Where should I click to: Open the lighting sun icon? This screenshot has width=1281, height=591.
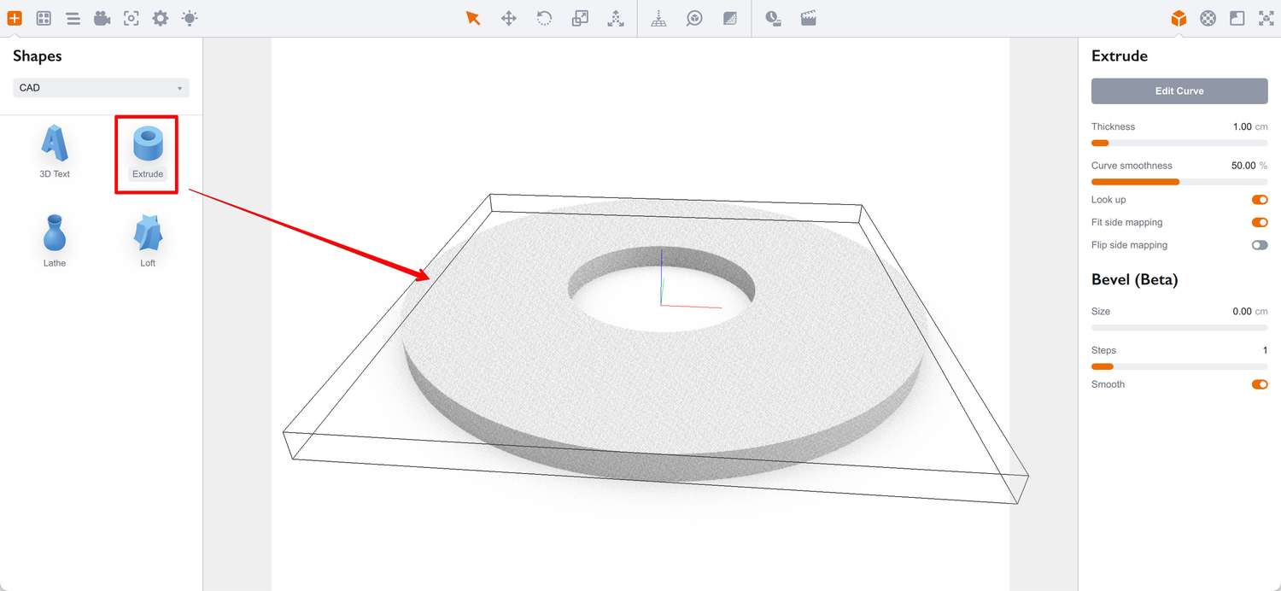[190, 18]
